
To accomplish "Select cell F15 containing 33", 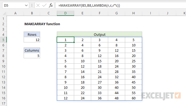I will [100, 93].
